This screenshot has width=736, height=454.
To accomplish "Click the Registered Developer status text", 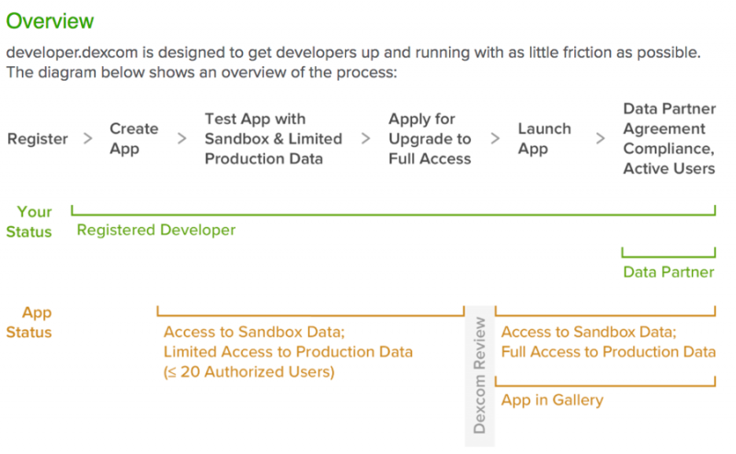I will point(155,231).
